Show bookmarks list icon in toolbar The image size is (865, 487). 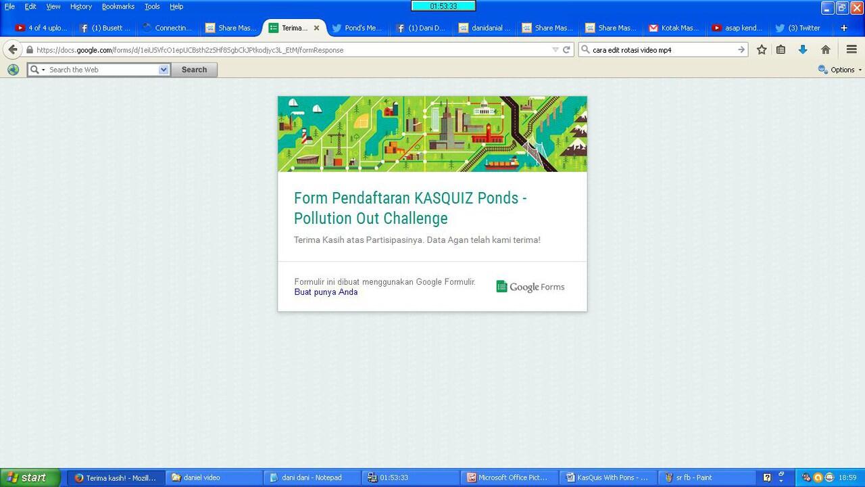click(781, 49)
